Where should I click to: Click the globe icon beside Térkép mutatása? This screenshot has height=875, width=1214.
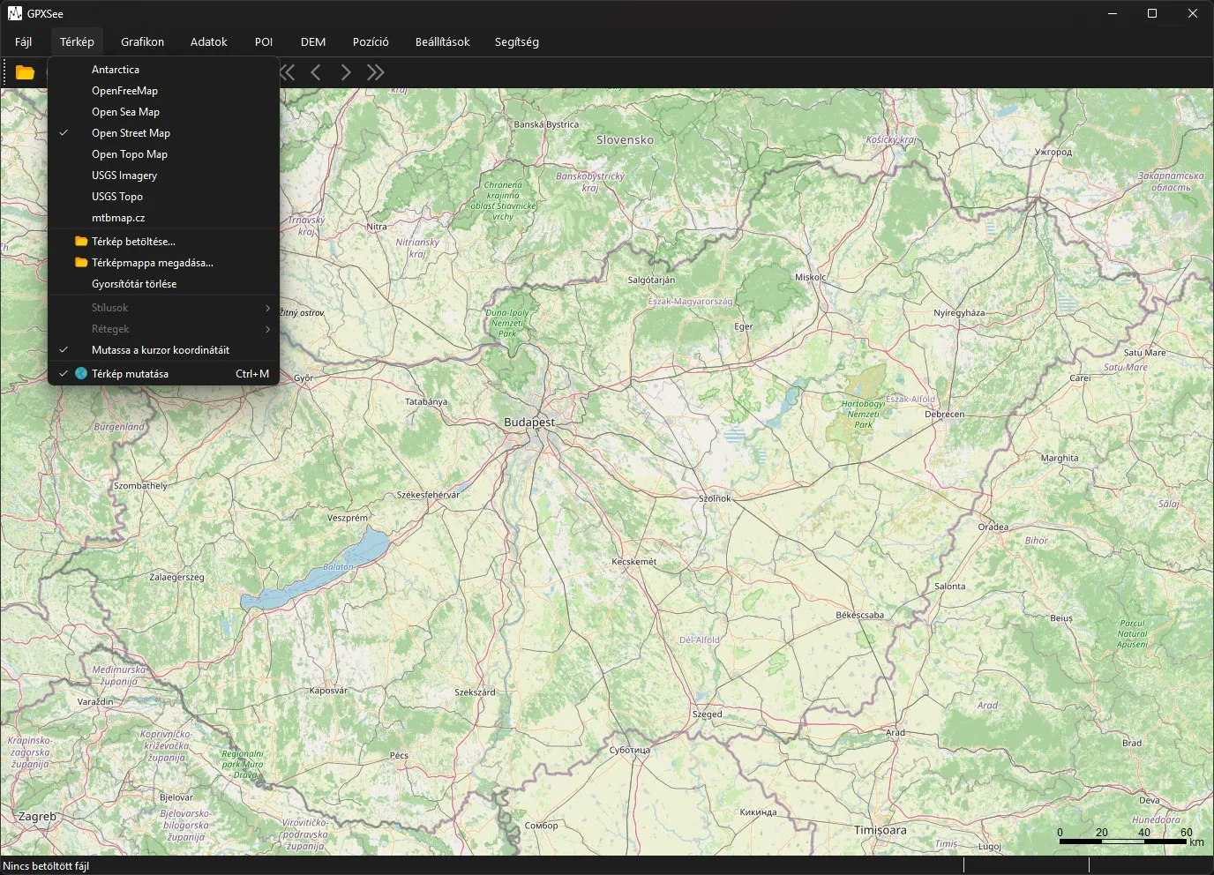81,373
